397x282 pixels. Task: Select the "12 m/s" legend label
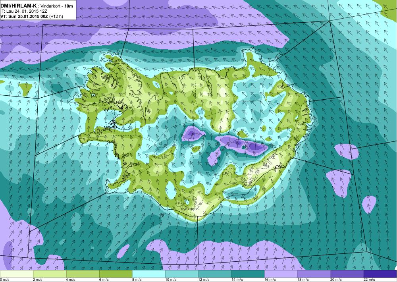click(x=204, y=280)
